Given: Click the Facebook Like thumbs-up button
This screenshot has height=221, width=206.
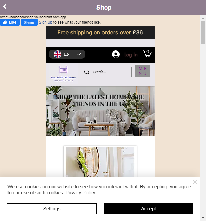Looking at the screenshot, I should [10, 22].
